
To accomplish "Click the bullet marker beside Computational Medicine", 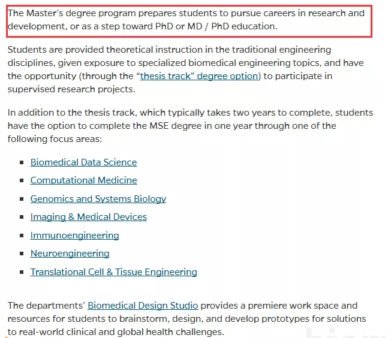I will coord(22,180).
